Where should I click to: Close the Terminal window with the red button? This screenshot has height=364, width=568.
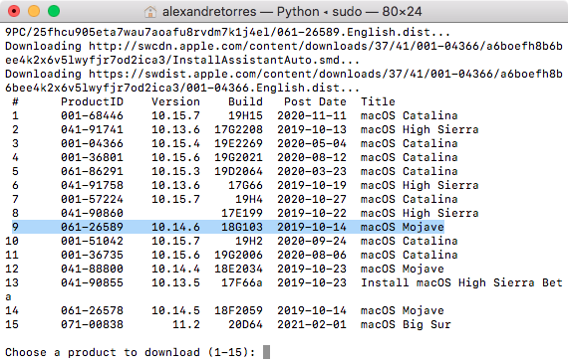pos(14,11)
